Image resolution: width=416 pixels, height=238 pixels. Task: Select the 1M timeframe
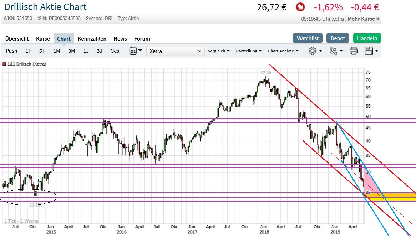pyautogui.click(x=56, y=51)
